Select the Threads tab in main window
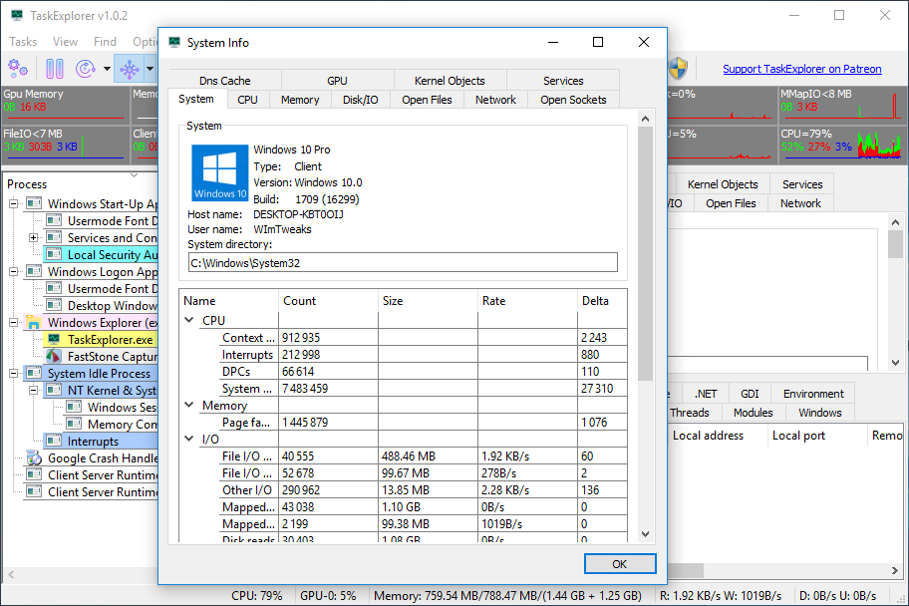Screen dimensions: 909x606 [690, 413]
